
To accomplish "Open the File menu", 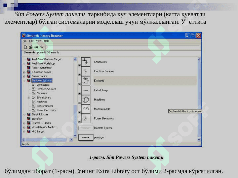I will [24, 41].
